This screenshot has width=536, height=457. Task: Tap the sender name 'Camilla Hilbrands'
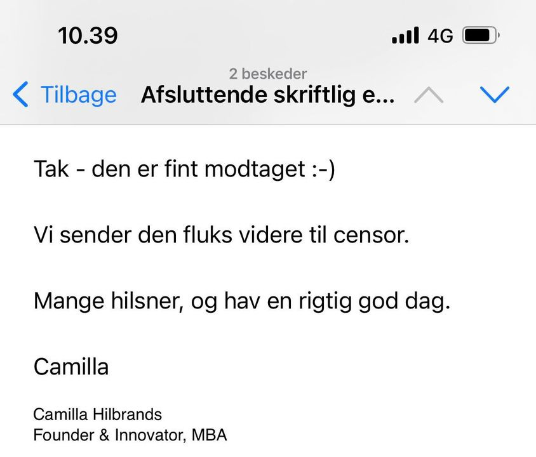[x=98, y=414]
